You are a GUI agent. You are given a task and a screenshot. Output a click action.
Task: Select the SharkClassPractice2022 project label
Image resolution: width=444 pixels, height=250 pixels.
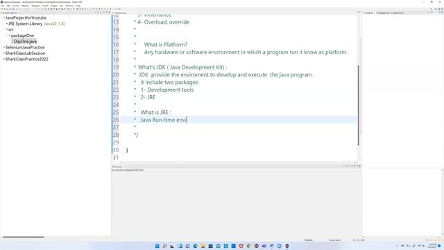pyautogui.click(x=27, y=59)
